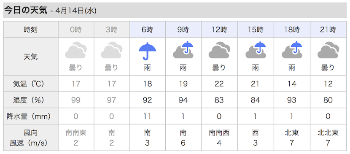Click the 11 mm precipitation value at 6時
Viewport: 350px width, 154px height.
coord(147,116)
